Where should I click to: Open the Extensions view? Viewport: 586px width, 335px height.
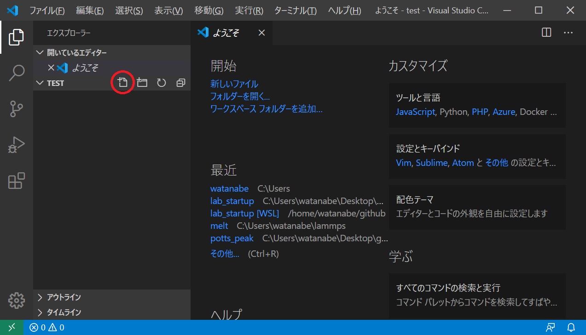point(16,181)
